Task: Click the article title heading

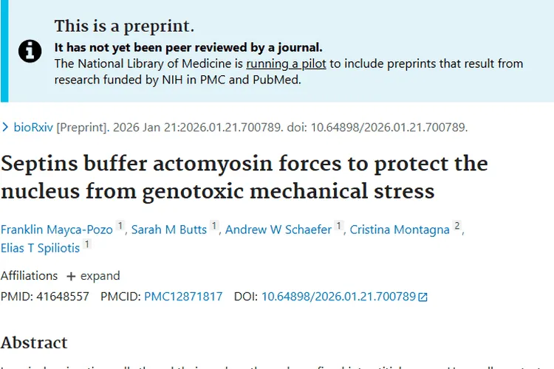Action: (x=244, y=177)
